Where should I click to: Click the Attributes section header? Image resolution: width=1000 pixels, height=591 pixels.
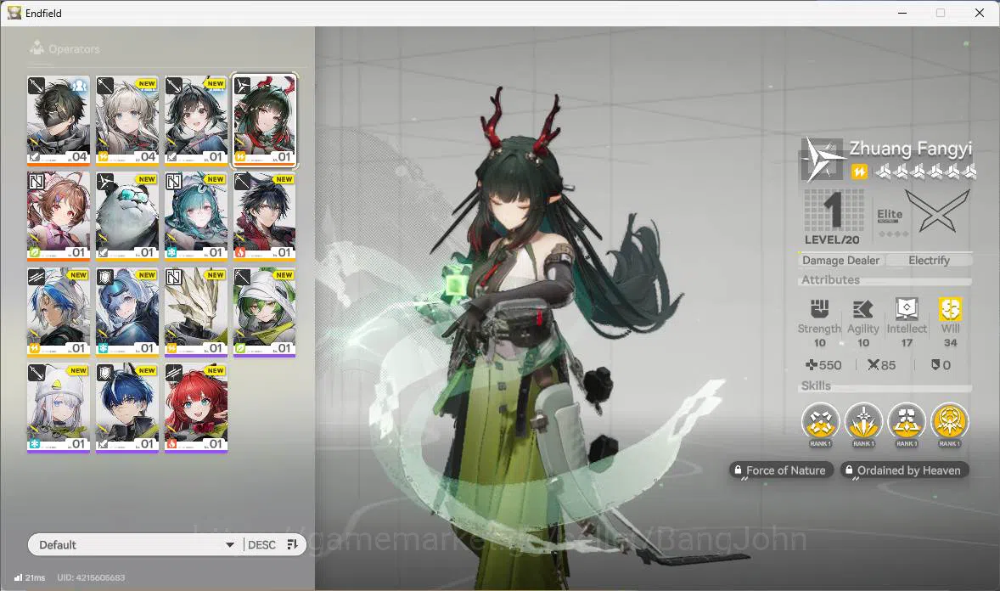pos(830,279)
